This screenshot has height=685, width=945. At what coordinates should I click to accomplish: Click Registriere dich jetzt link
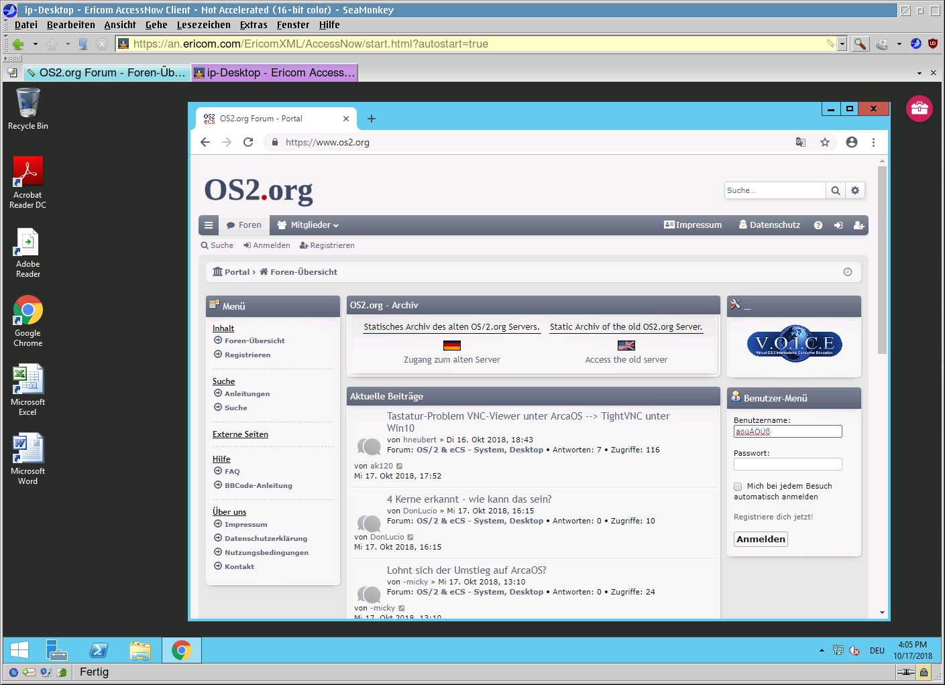point(773,517)
